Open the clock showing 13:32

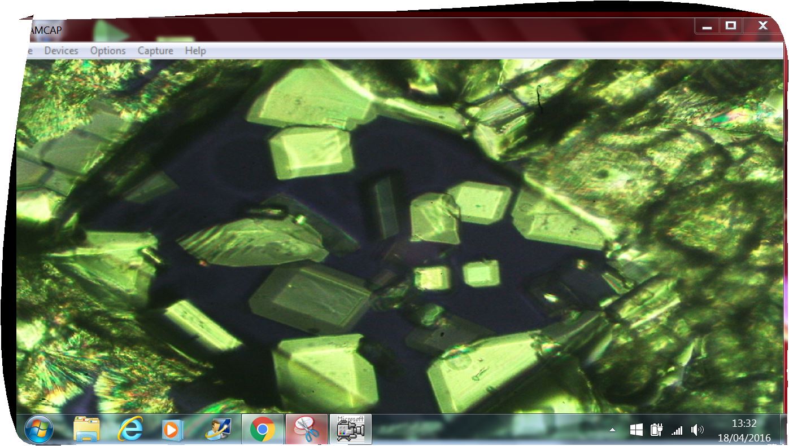[743, 430]
